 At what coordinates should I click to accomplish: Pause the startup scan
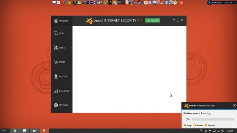[x=198, y=125]
